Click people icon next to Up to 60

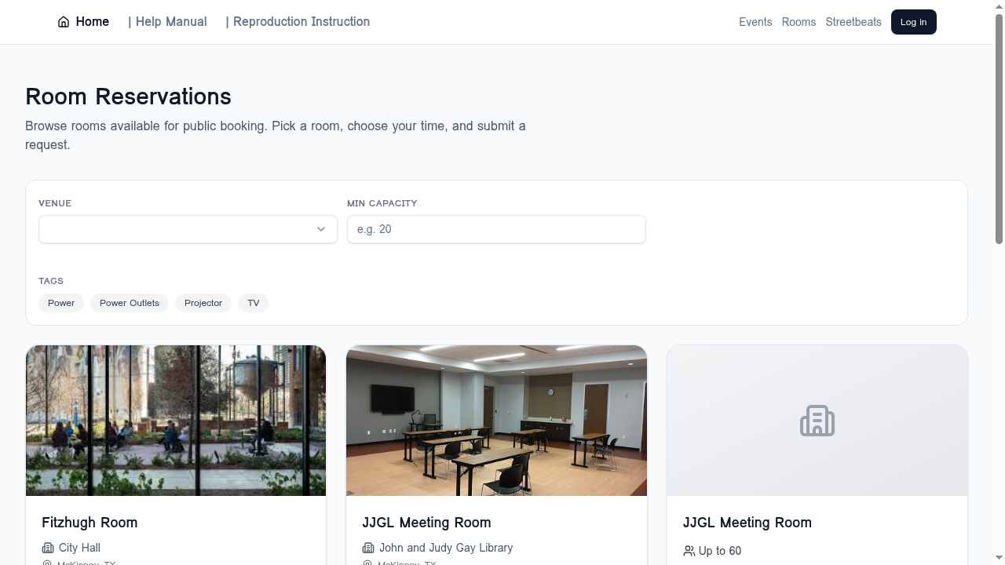click(689, 551)
